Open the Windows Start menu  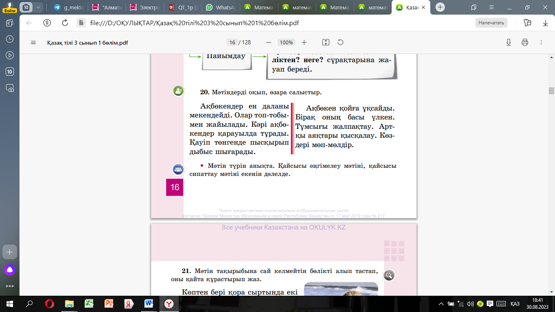pyautogui.click(x=10, y=303)
